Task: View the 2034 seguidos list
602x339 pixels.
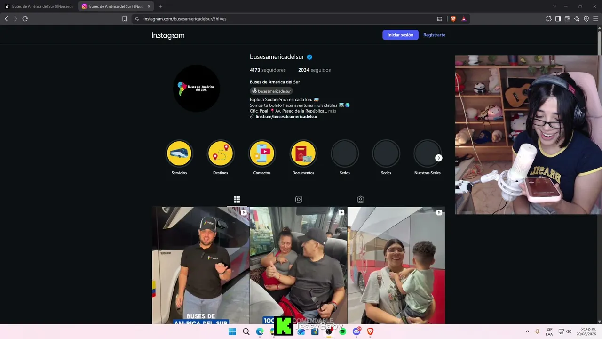Action: [x=314, y=70]
